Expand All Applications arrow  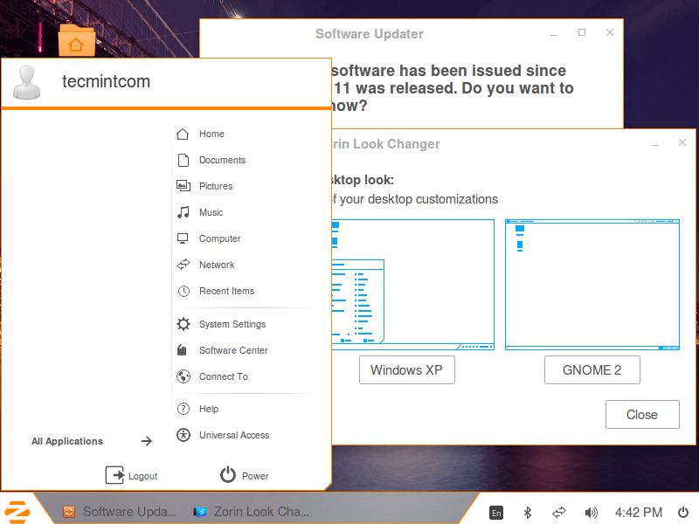pyautogui.click(x=147, y=441)
